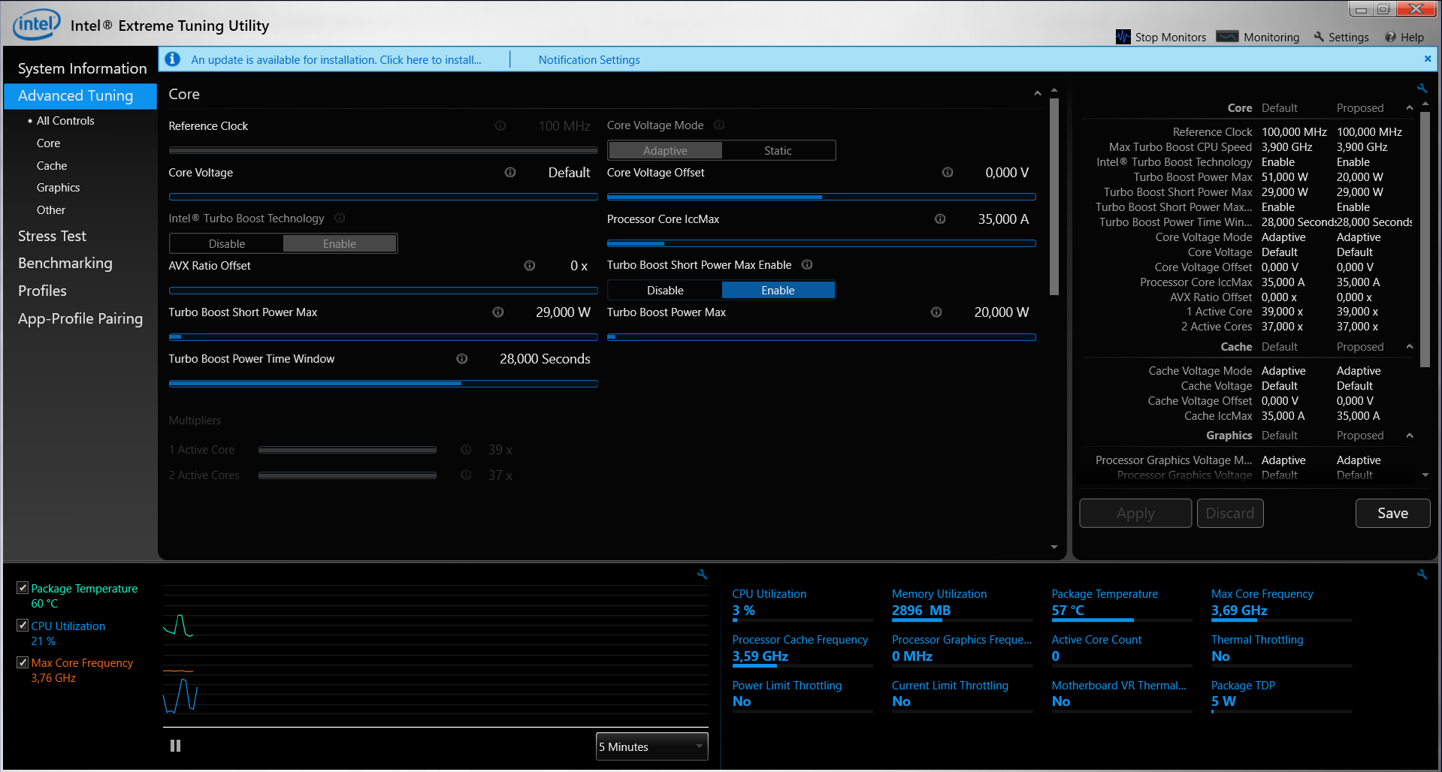This screenshot has height=772, width=1442.
Task: Toggle CPU Utilization checkbox
Action: tap(23, 625)
